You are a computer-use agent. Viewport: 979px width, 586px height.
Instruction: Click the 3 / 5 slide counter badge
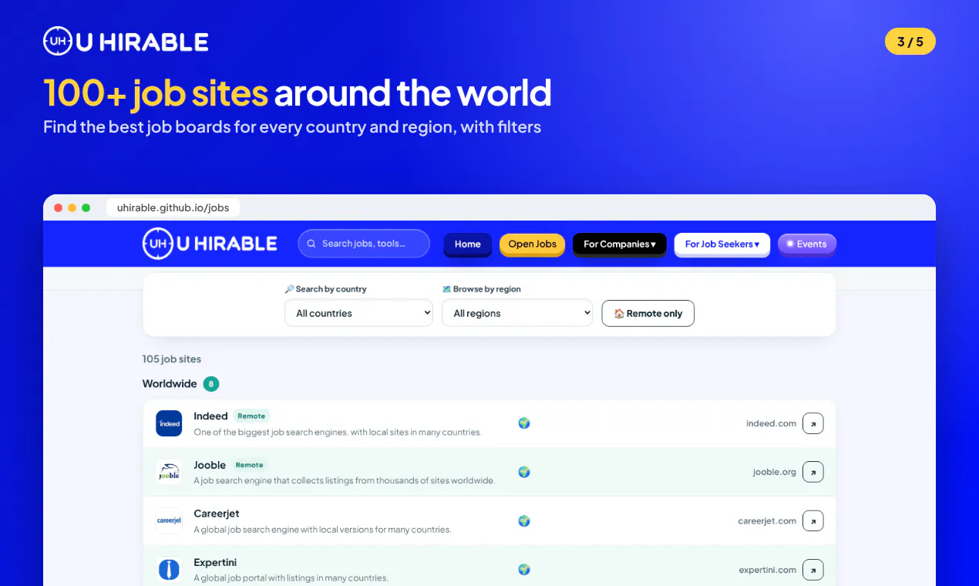910,42
